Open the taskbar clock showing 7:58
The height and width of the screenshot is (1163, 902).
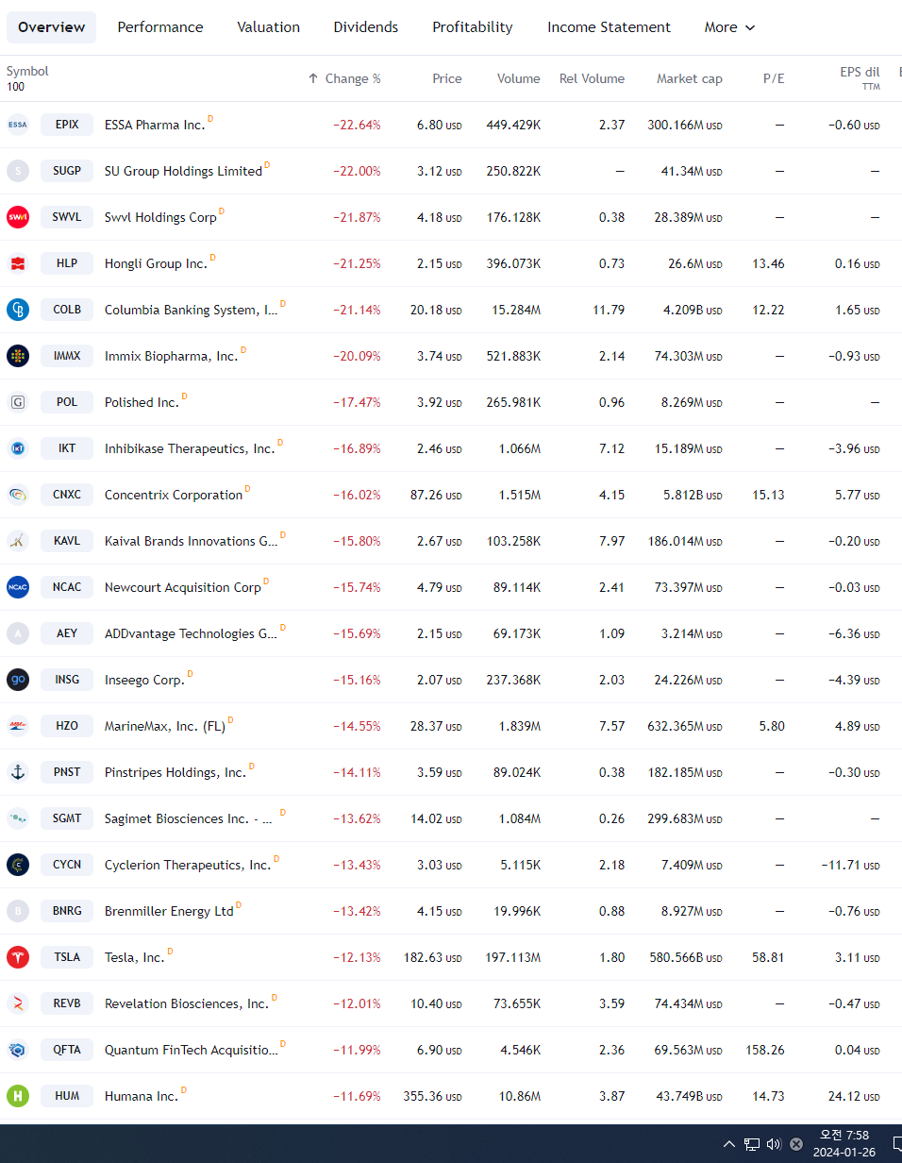point(844,1143)
